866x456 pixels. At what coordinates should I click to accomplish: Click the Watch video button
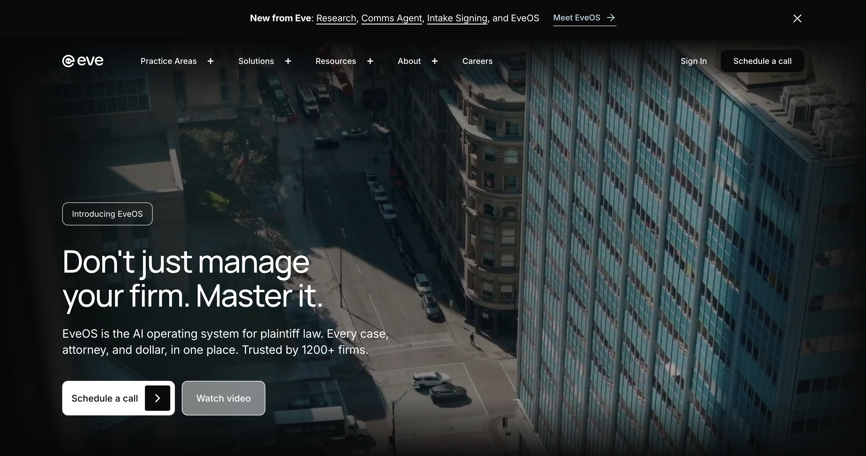coord(224,398)
